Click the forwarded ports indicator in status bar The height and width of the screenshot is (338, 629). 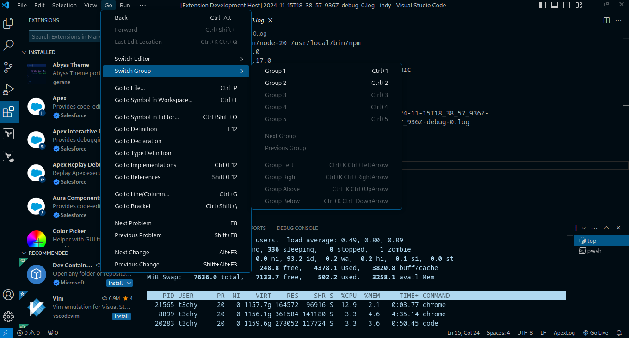point(53,332)
